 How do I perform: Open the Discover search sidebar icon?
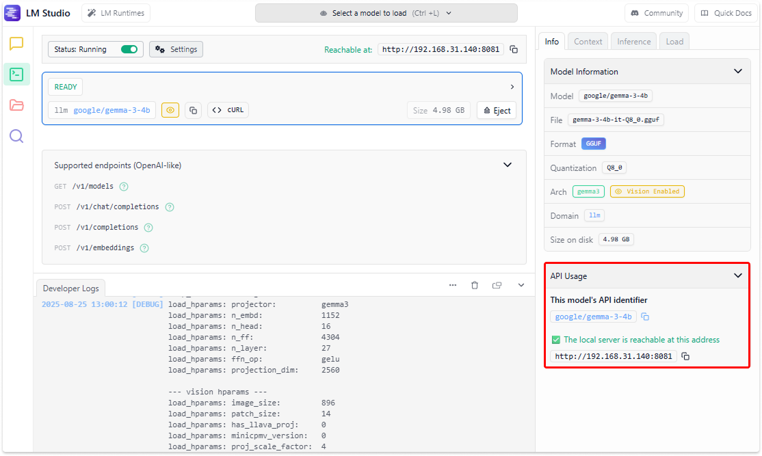point(16,136)
